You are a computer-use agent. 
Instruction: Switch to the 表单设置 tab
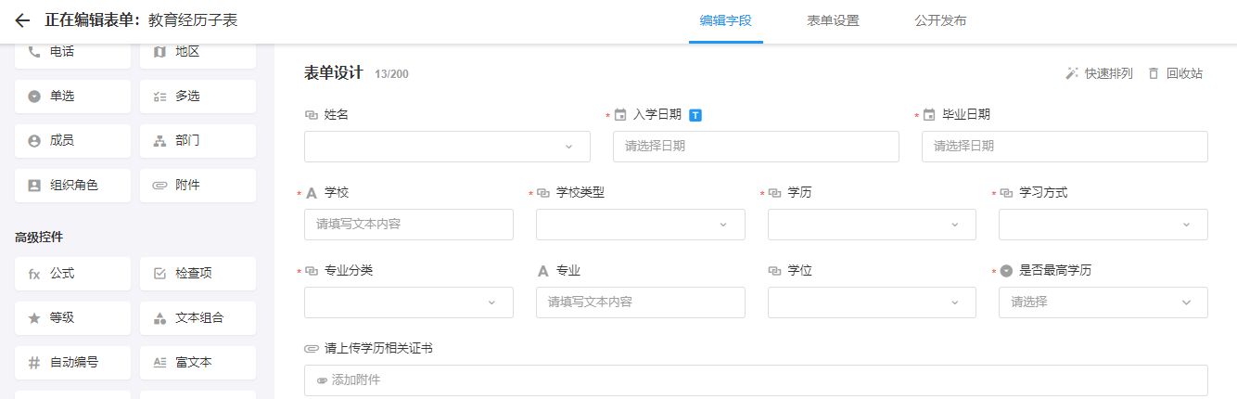click(833, 20)
